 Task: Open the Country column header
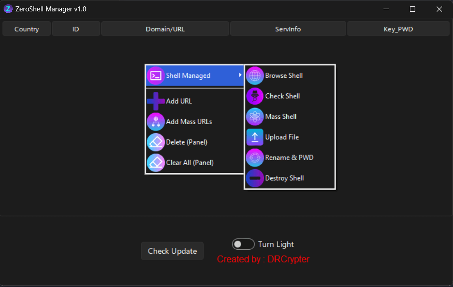coord(26,28)
